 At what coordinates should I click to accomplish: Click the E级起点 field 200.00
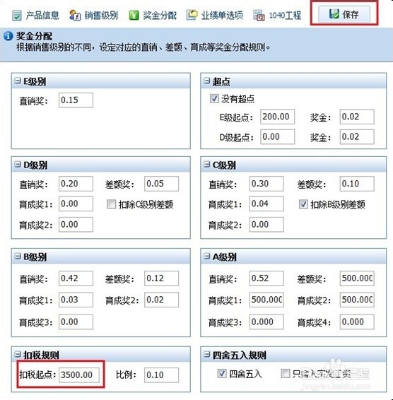point(277,117)
